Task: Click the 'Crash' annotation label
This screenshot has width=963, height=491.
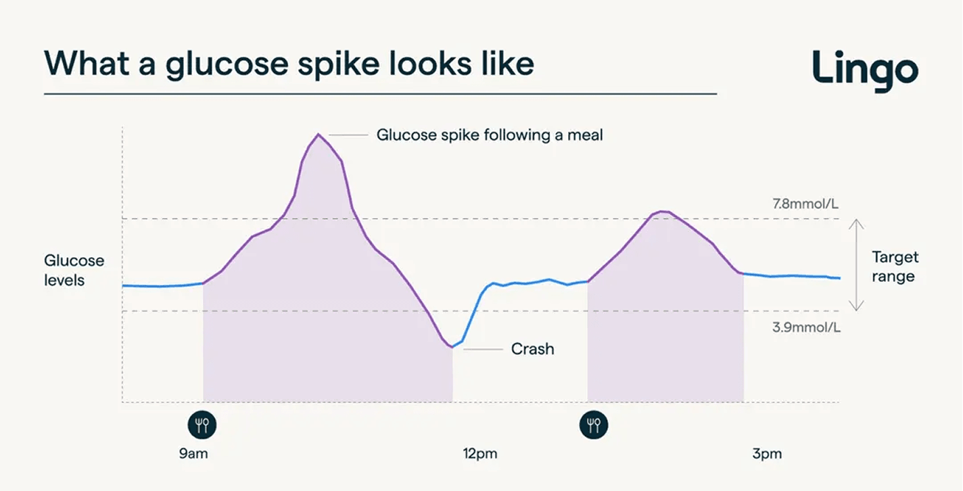Action: tap(532, 349)
